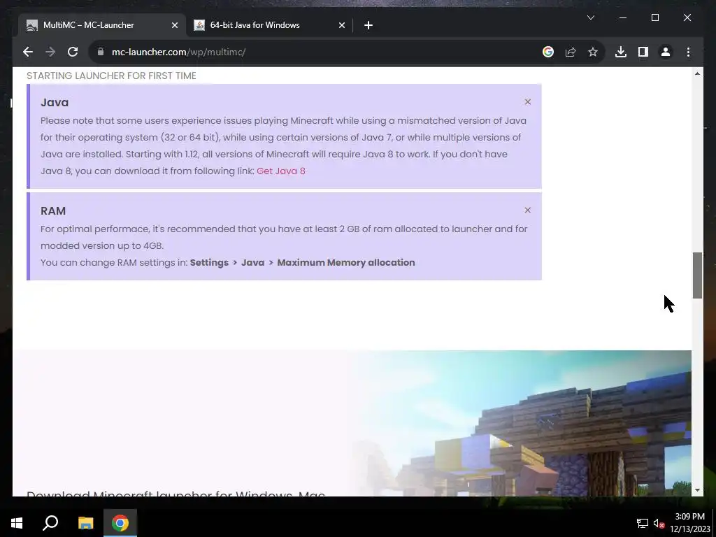Screen dimensions: 716x537
Task: View site information via the padlock icon
Action: tap(101, 52)
